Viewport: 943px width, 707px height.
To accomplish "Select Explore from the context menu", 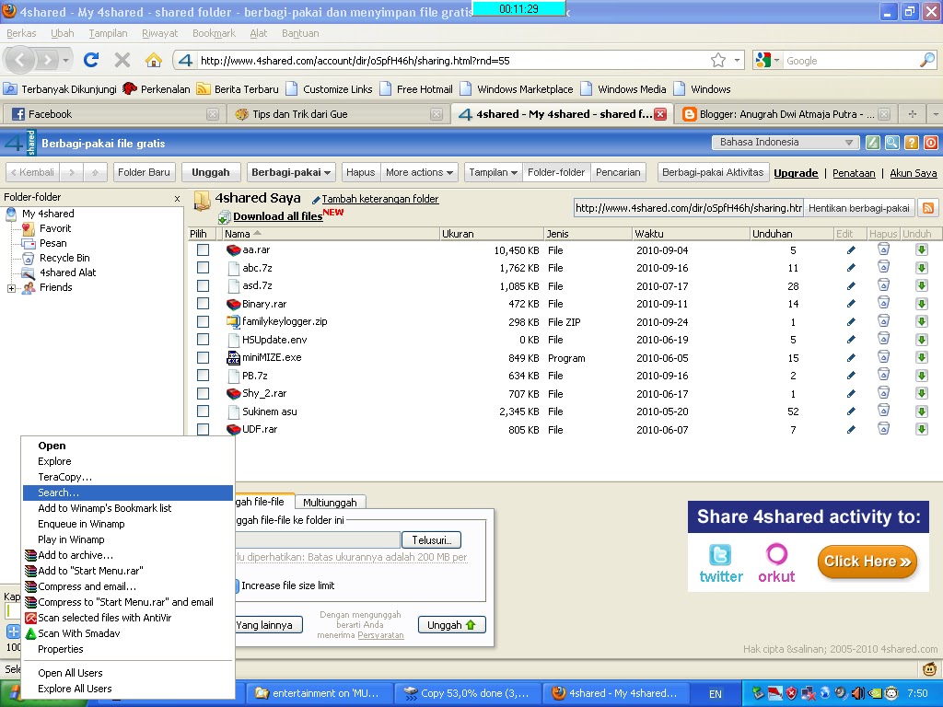I will [x=127, y=462].
